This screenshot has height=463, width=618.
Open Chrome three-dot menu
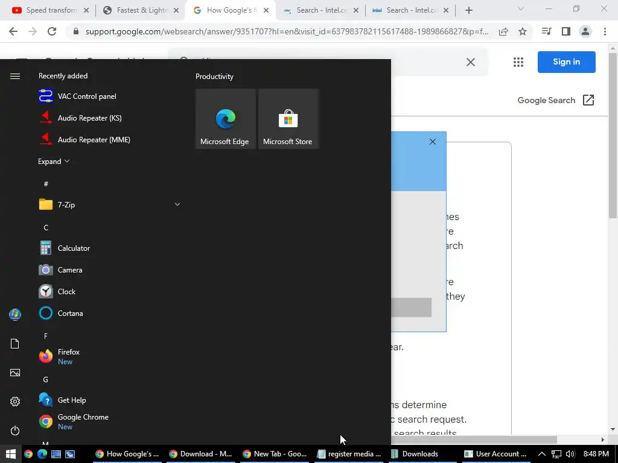pyautogui.click(x=605, y=31)
